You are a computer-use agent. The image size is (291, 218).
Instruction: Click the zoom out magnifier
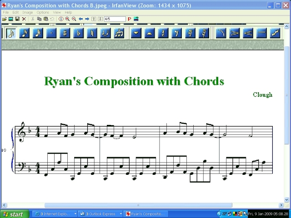(74, 19)
